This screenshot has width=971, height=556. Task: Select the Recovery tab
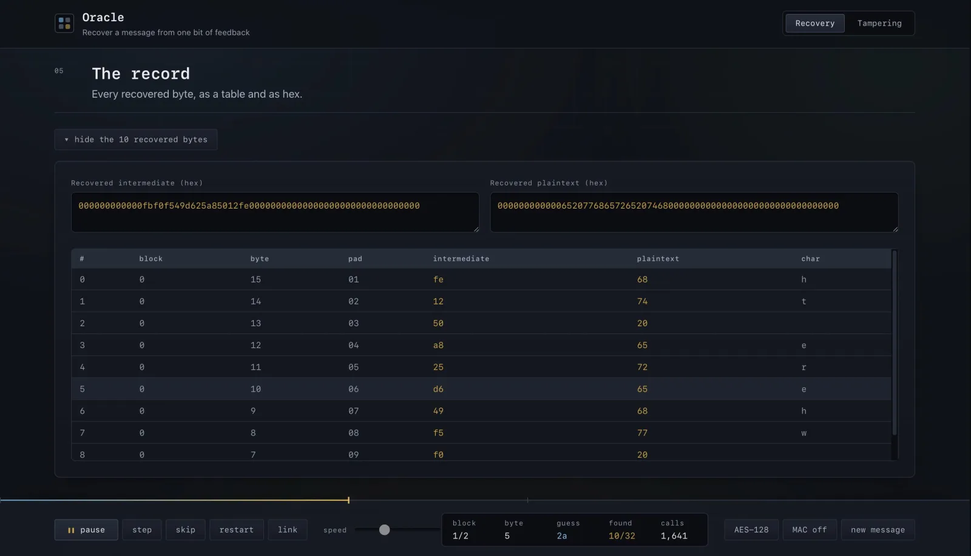(x=815, y=24)
